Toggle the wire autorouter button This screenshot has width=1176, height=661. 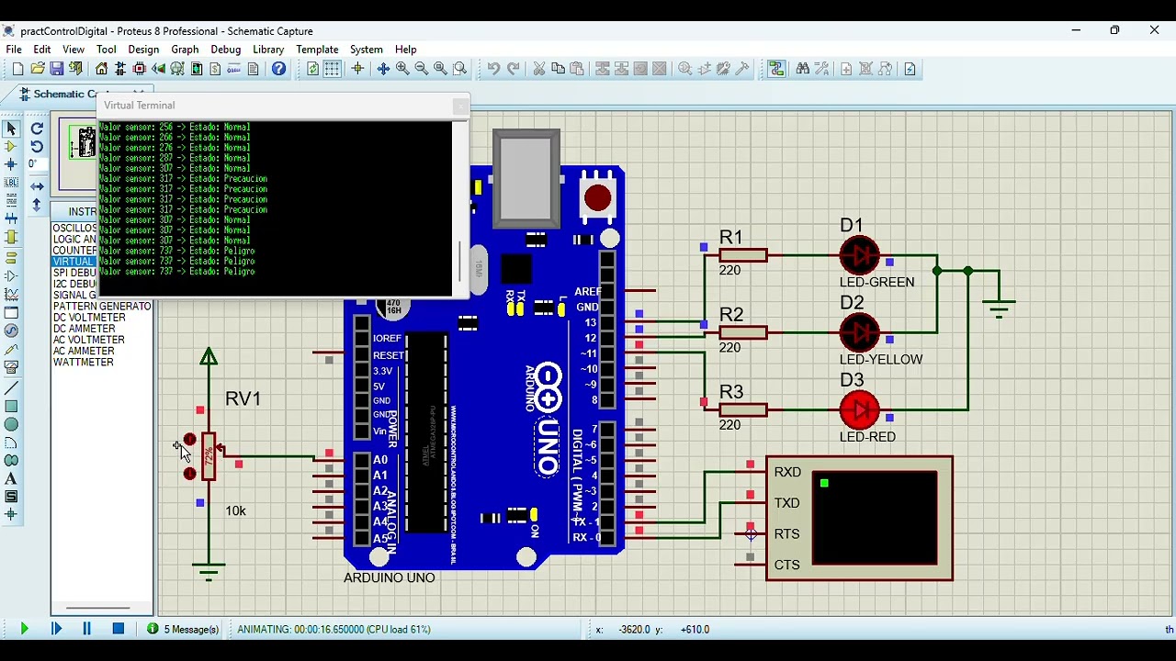pos(777,69)
